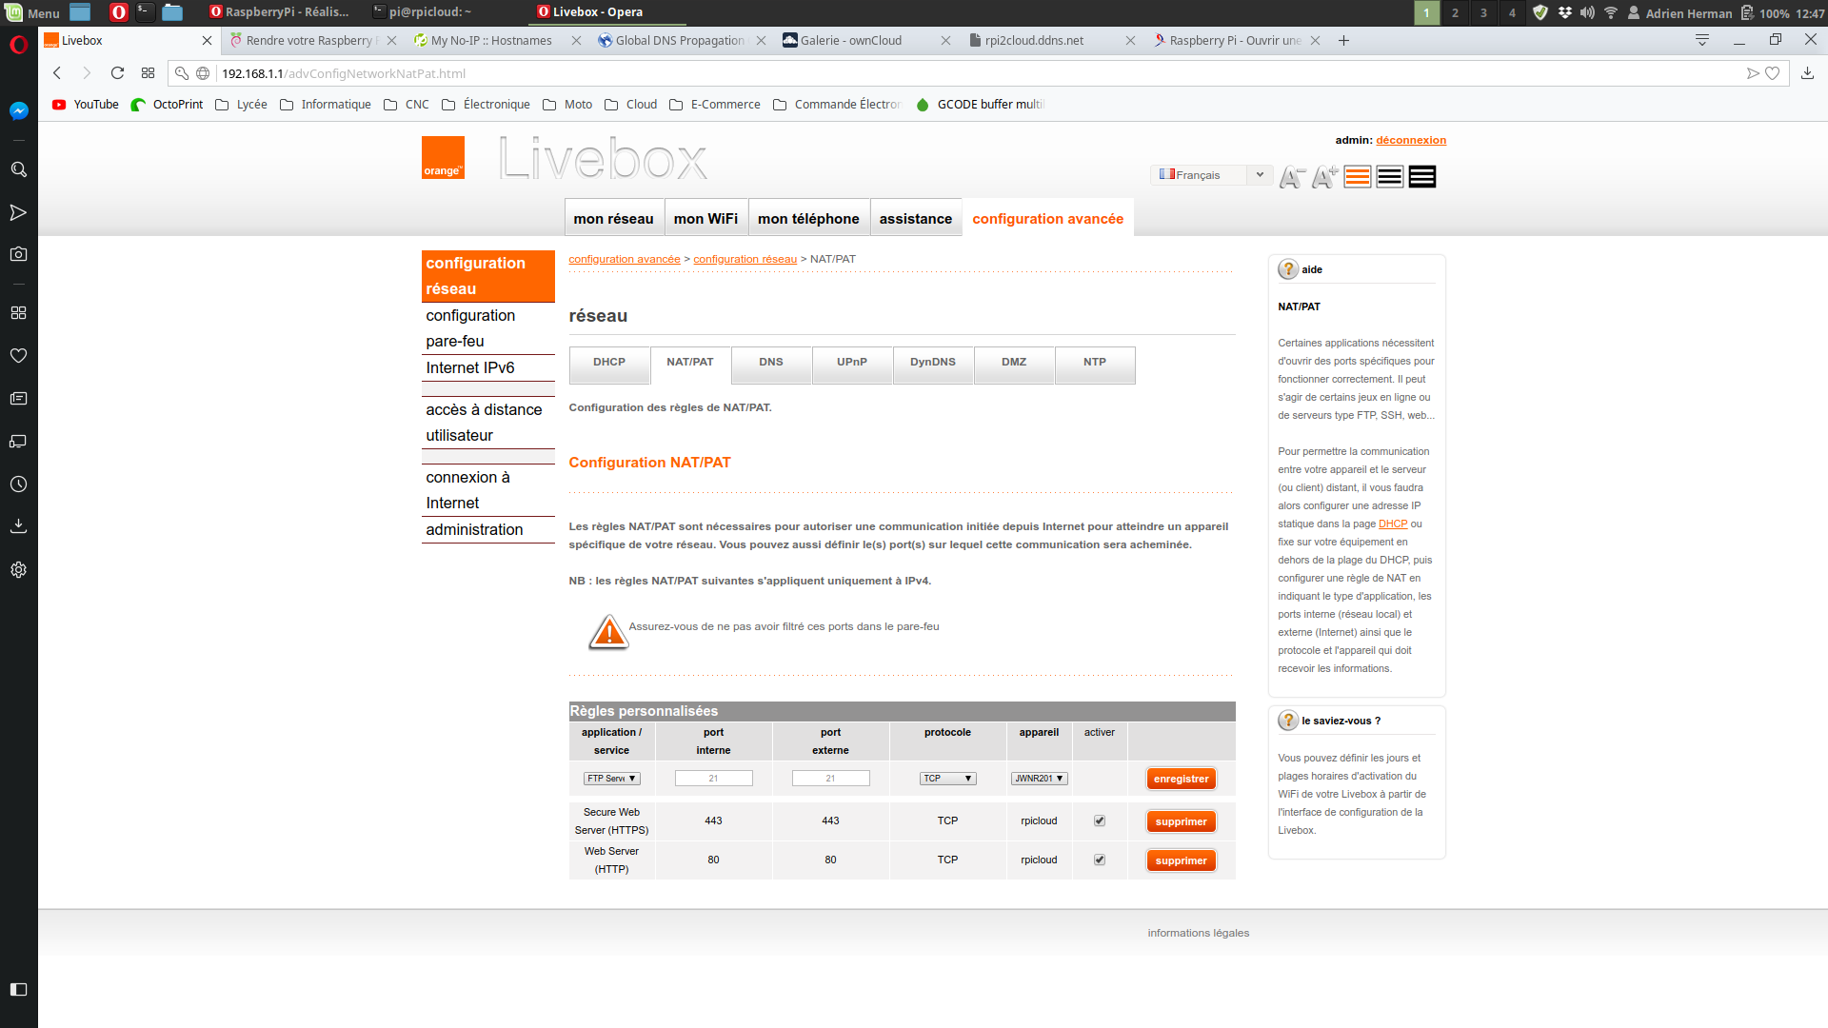Open the YouTube bookmark
The width and height of the screenshot is (1828, 1028).
point(86,105)
